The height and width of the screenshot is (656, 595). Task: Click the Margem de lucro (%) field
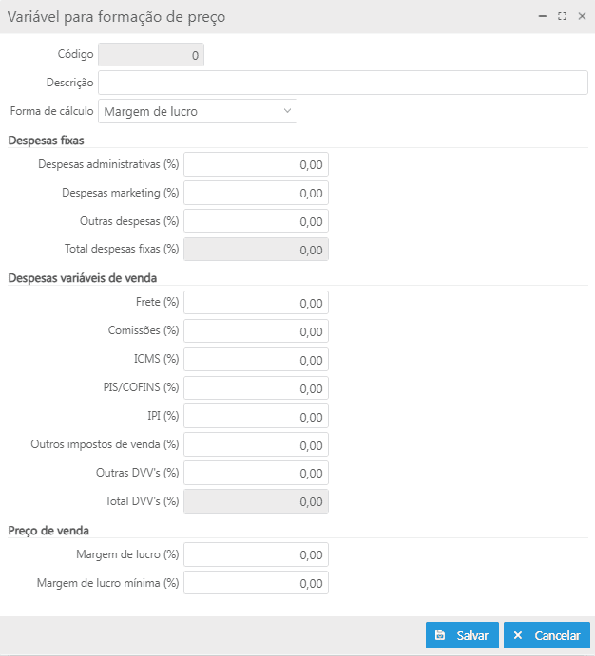click(256, 554)
